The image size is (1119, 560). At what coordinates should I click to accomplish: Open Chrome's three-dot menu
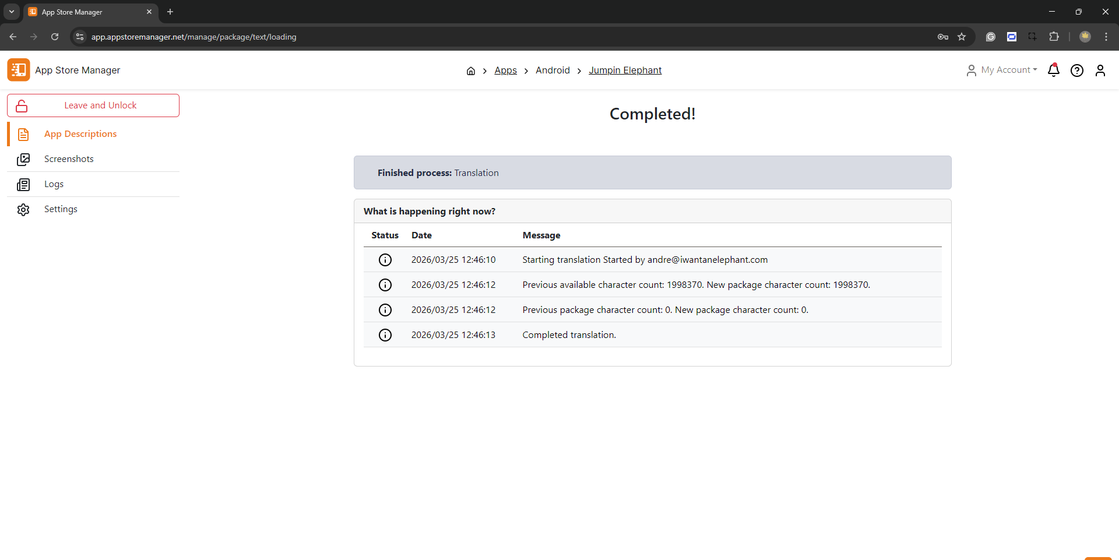(1106, 37)
